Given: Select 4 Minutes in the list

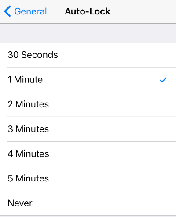Looking at the screenshot, I should (x=88, y=154).
